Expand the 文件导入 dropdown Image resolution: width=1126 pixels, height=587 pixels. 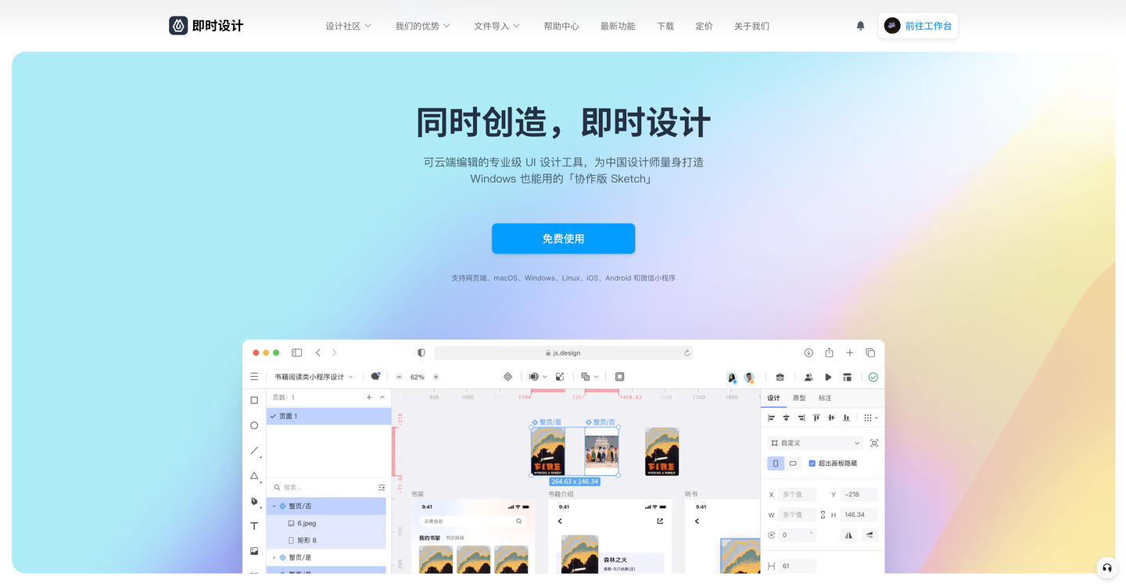click(x=497, y=26)
